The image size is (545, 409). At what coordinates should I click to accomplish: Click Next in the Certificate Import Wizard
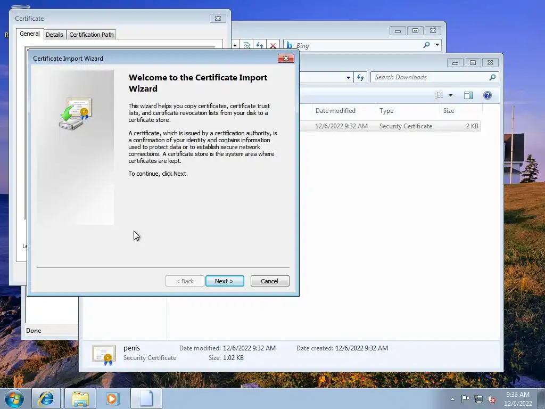[x=225, y=281]
